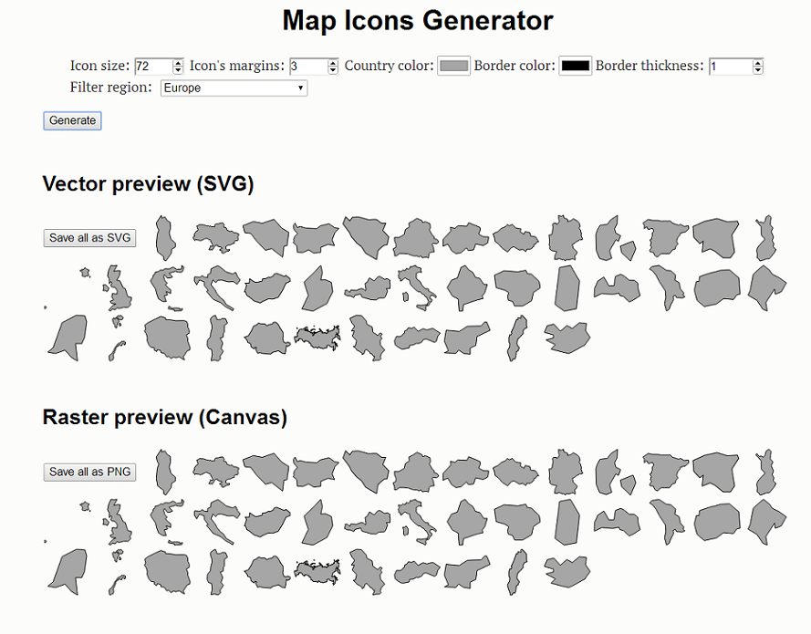Open the Filter region dropdown
The width and height of the screenshot is (811, 634).
[234, 88]
